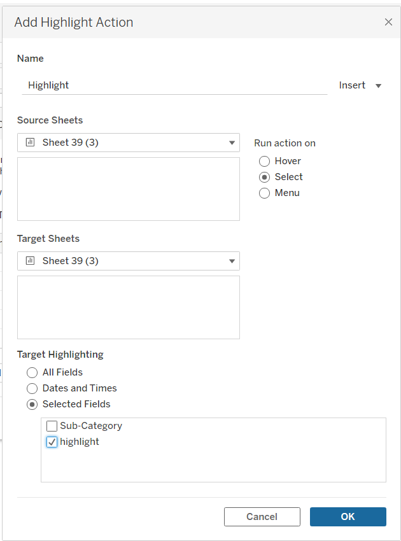This screenshot has height=541, width=401.
Task: Select the Menu radio button
Action: [x=265, y=193]
